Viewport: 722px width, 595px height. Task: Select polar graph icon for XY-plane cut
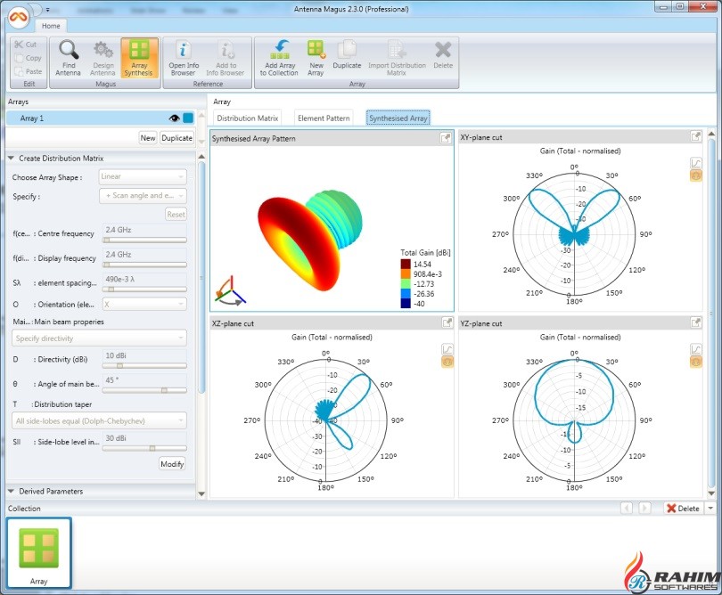(696, 175)
